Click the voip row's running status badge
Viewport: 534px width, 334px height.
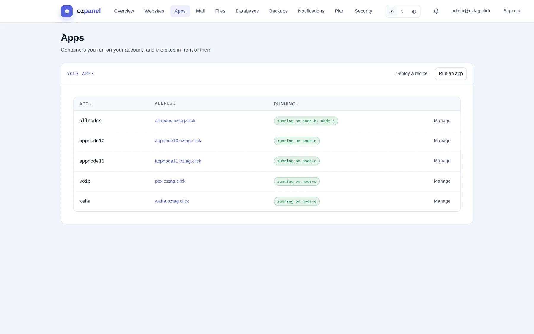point(297,181)
